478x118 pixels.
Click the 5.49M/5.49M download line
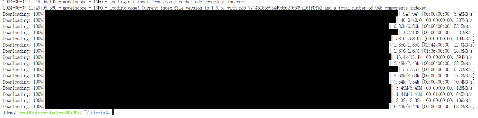point(239,88)
